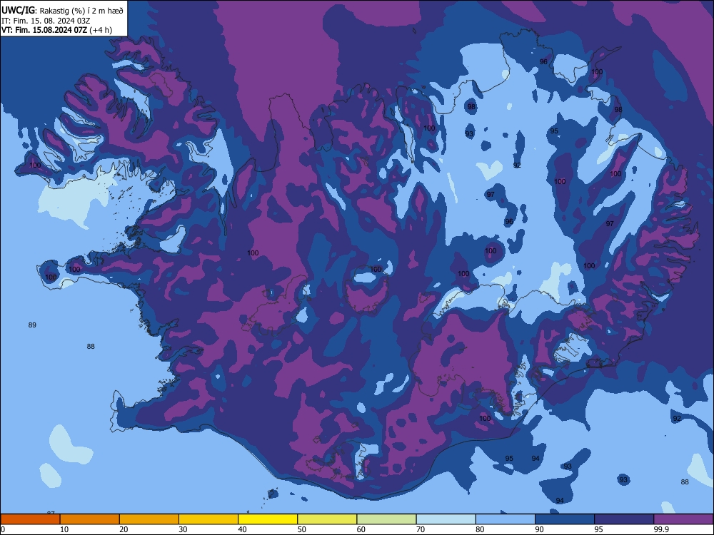The height and width of the screenshot is (535, 714).
Task: Click the purple above-99.9 legend swatch
Action: (x=683, y=519)
